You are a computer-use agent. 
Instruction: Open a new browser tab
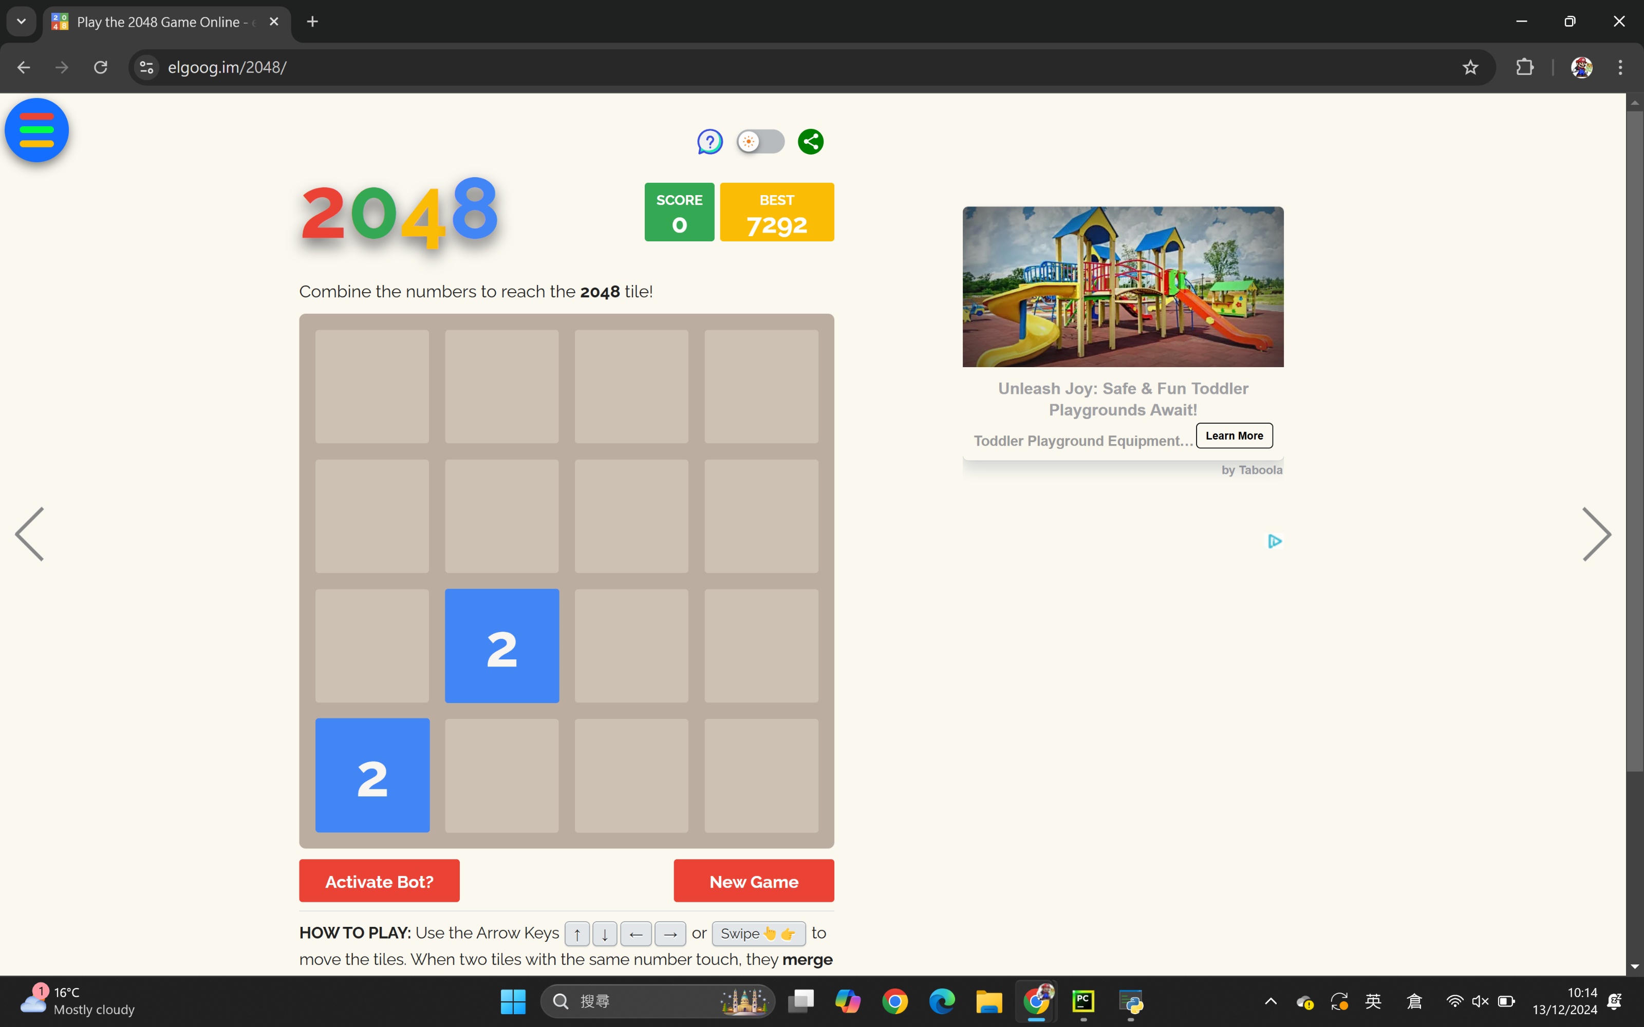pyautogui.click(x=312, y=22)
